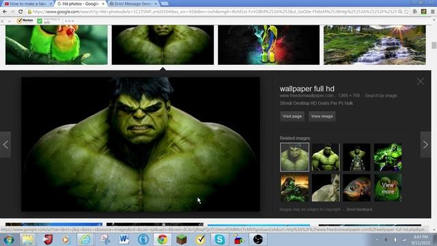437x246 pixels.
Task: Open Norton from the taskbar
Action: [200, 240]
